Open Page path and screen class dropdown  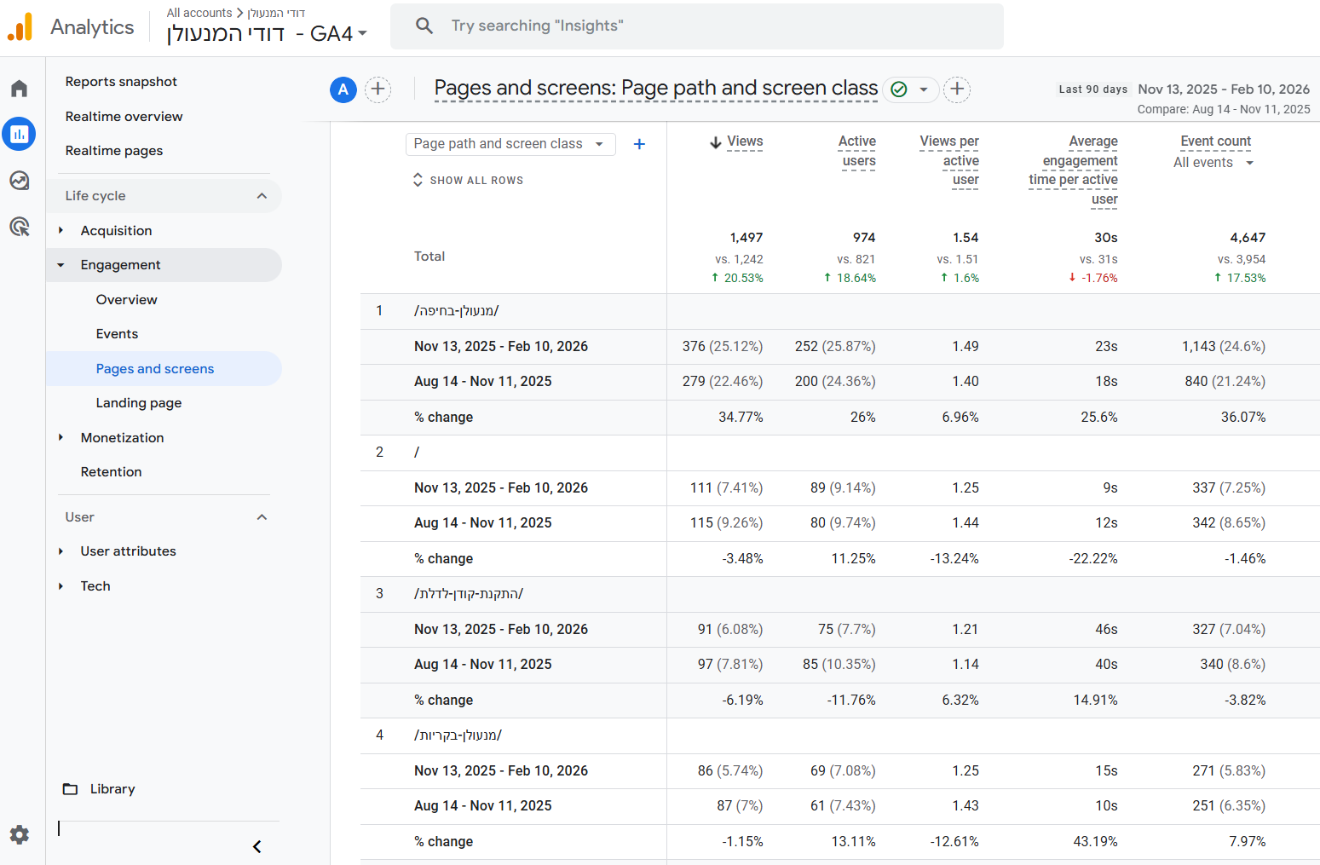[x=509, y=144]
